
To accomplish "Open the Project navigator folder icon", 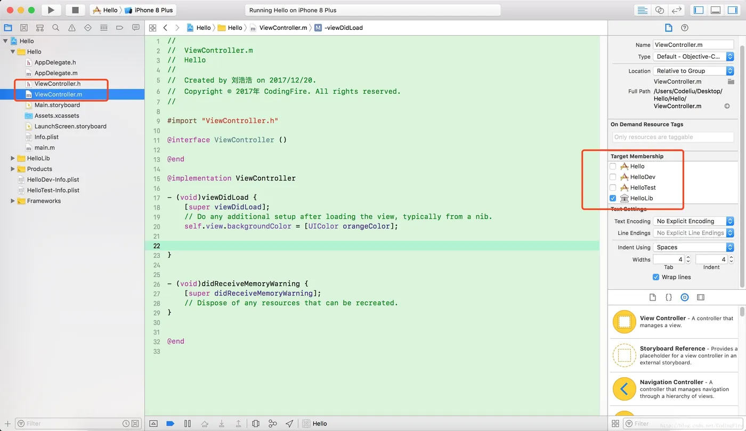I will 8,28.
